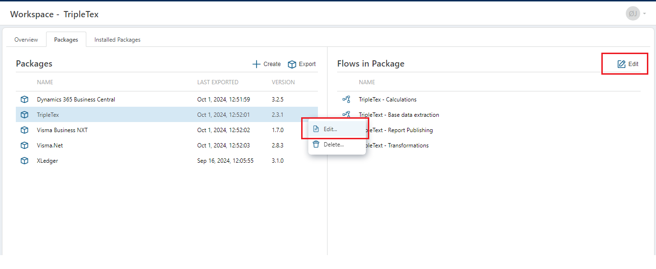
Task: Open the user avatar ØJ menu
Action: coord(633,13)
